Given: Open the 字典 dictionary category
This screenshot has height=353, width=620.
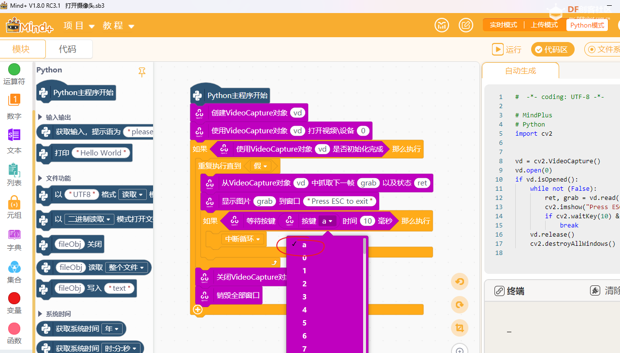Looking at the screenshot, I should coord(14,240).
